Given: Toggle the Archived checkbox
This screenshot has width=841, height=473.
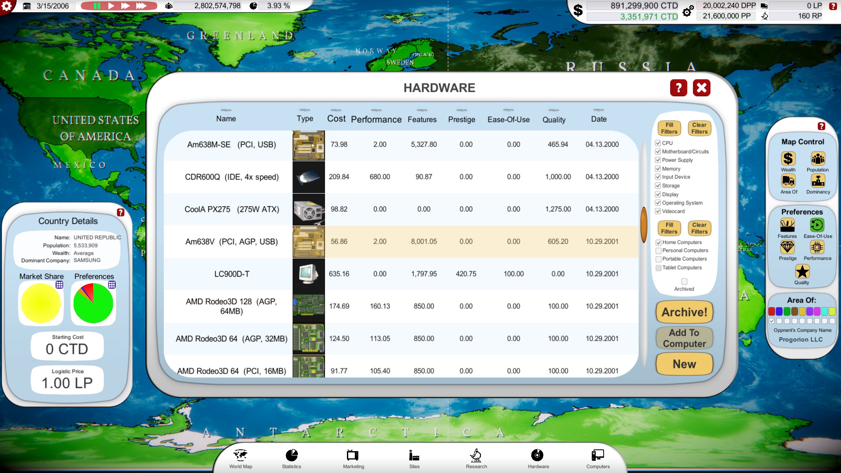Looking at the screenshot, I should click(684, 282).
